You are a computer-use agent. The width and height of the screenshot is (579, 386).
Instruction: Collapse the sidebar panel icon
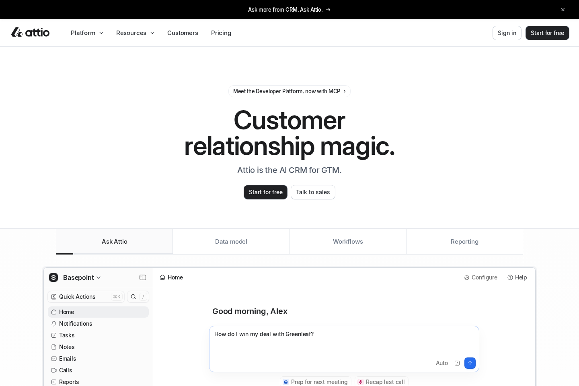[x=143, y=277]
